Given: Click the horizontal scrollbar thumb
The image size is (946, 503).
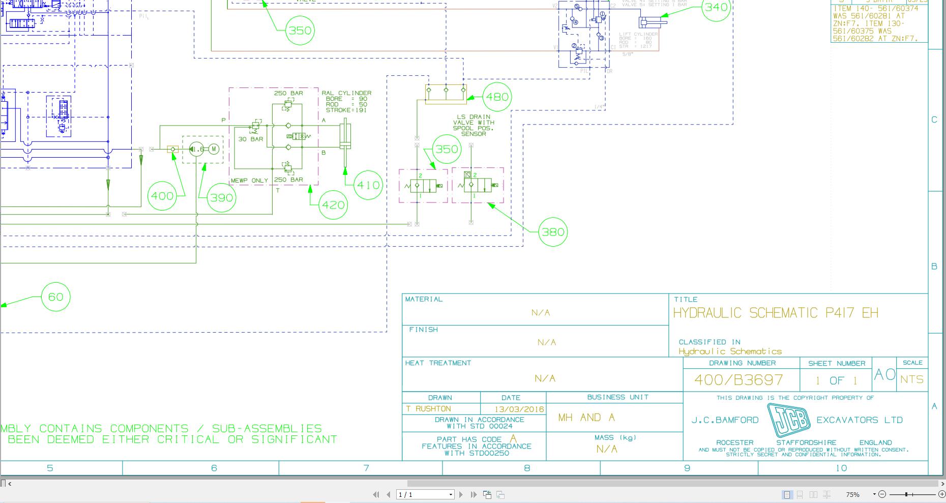Looking at the screenshot, I should [x=672, y=484].
